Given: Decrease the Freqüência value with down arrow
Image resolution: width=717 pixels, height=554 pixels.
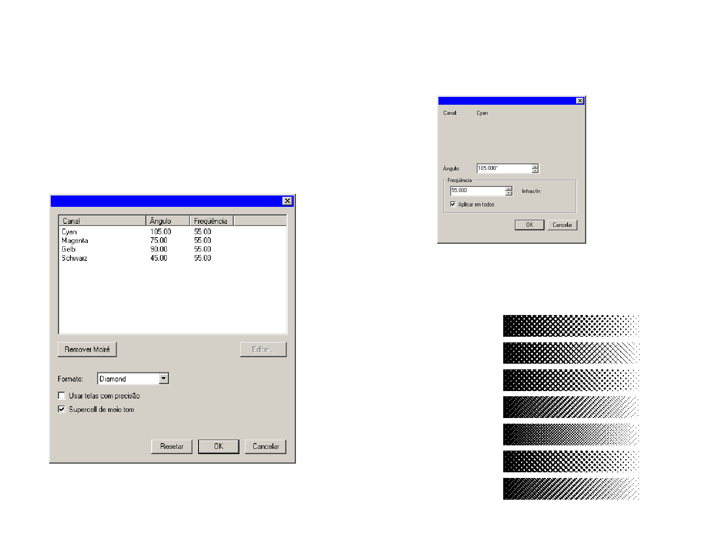Looking at the screenshot, I should pyautogui.click(x=509, y=193).
